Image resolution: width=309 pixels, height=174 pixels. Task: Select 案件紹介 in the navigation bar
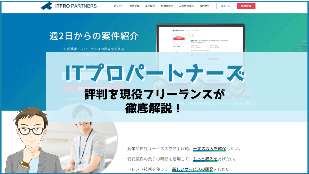150,6
